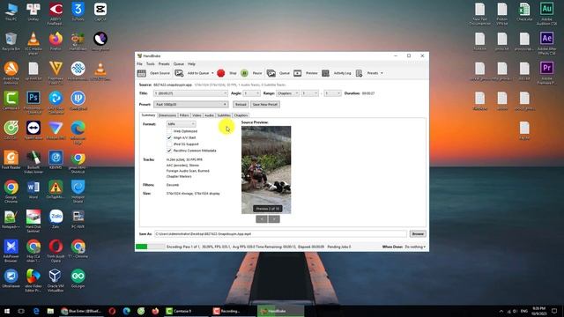Open the TeamViewer desktop icon
The width and height of the screenshot is (564, 317).
pyautogui.click(x=33, y=128)
